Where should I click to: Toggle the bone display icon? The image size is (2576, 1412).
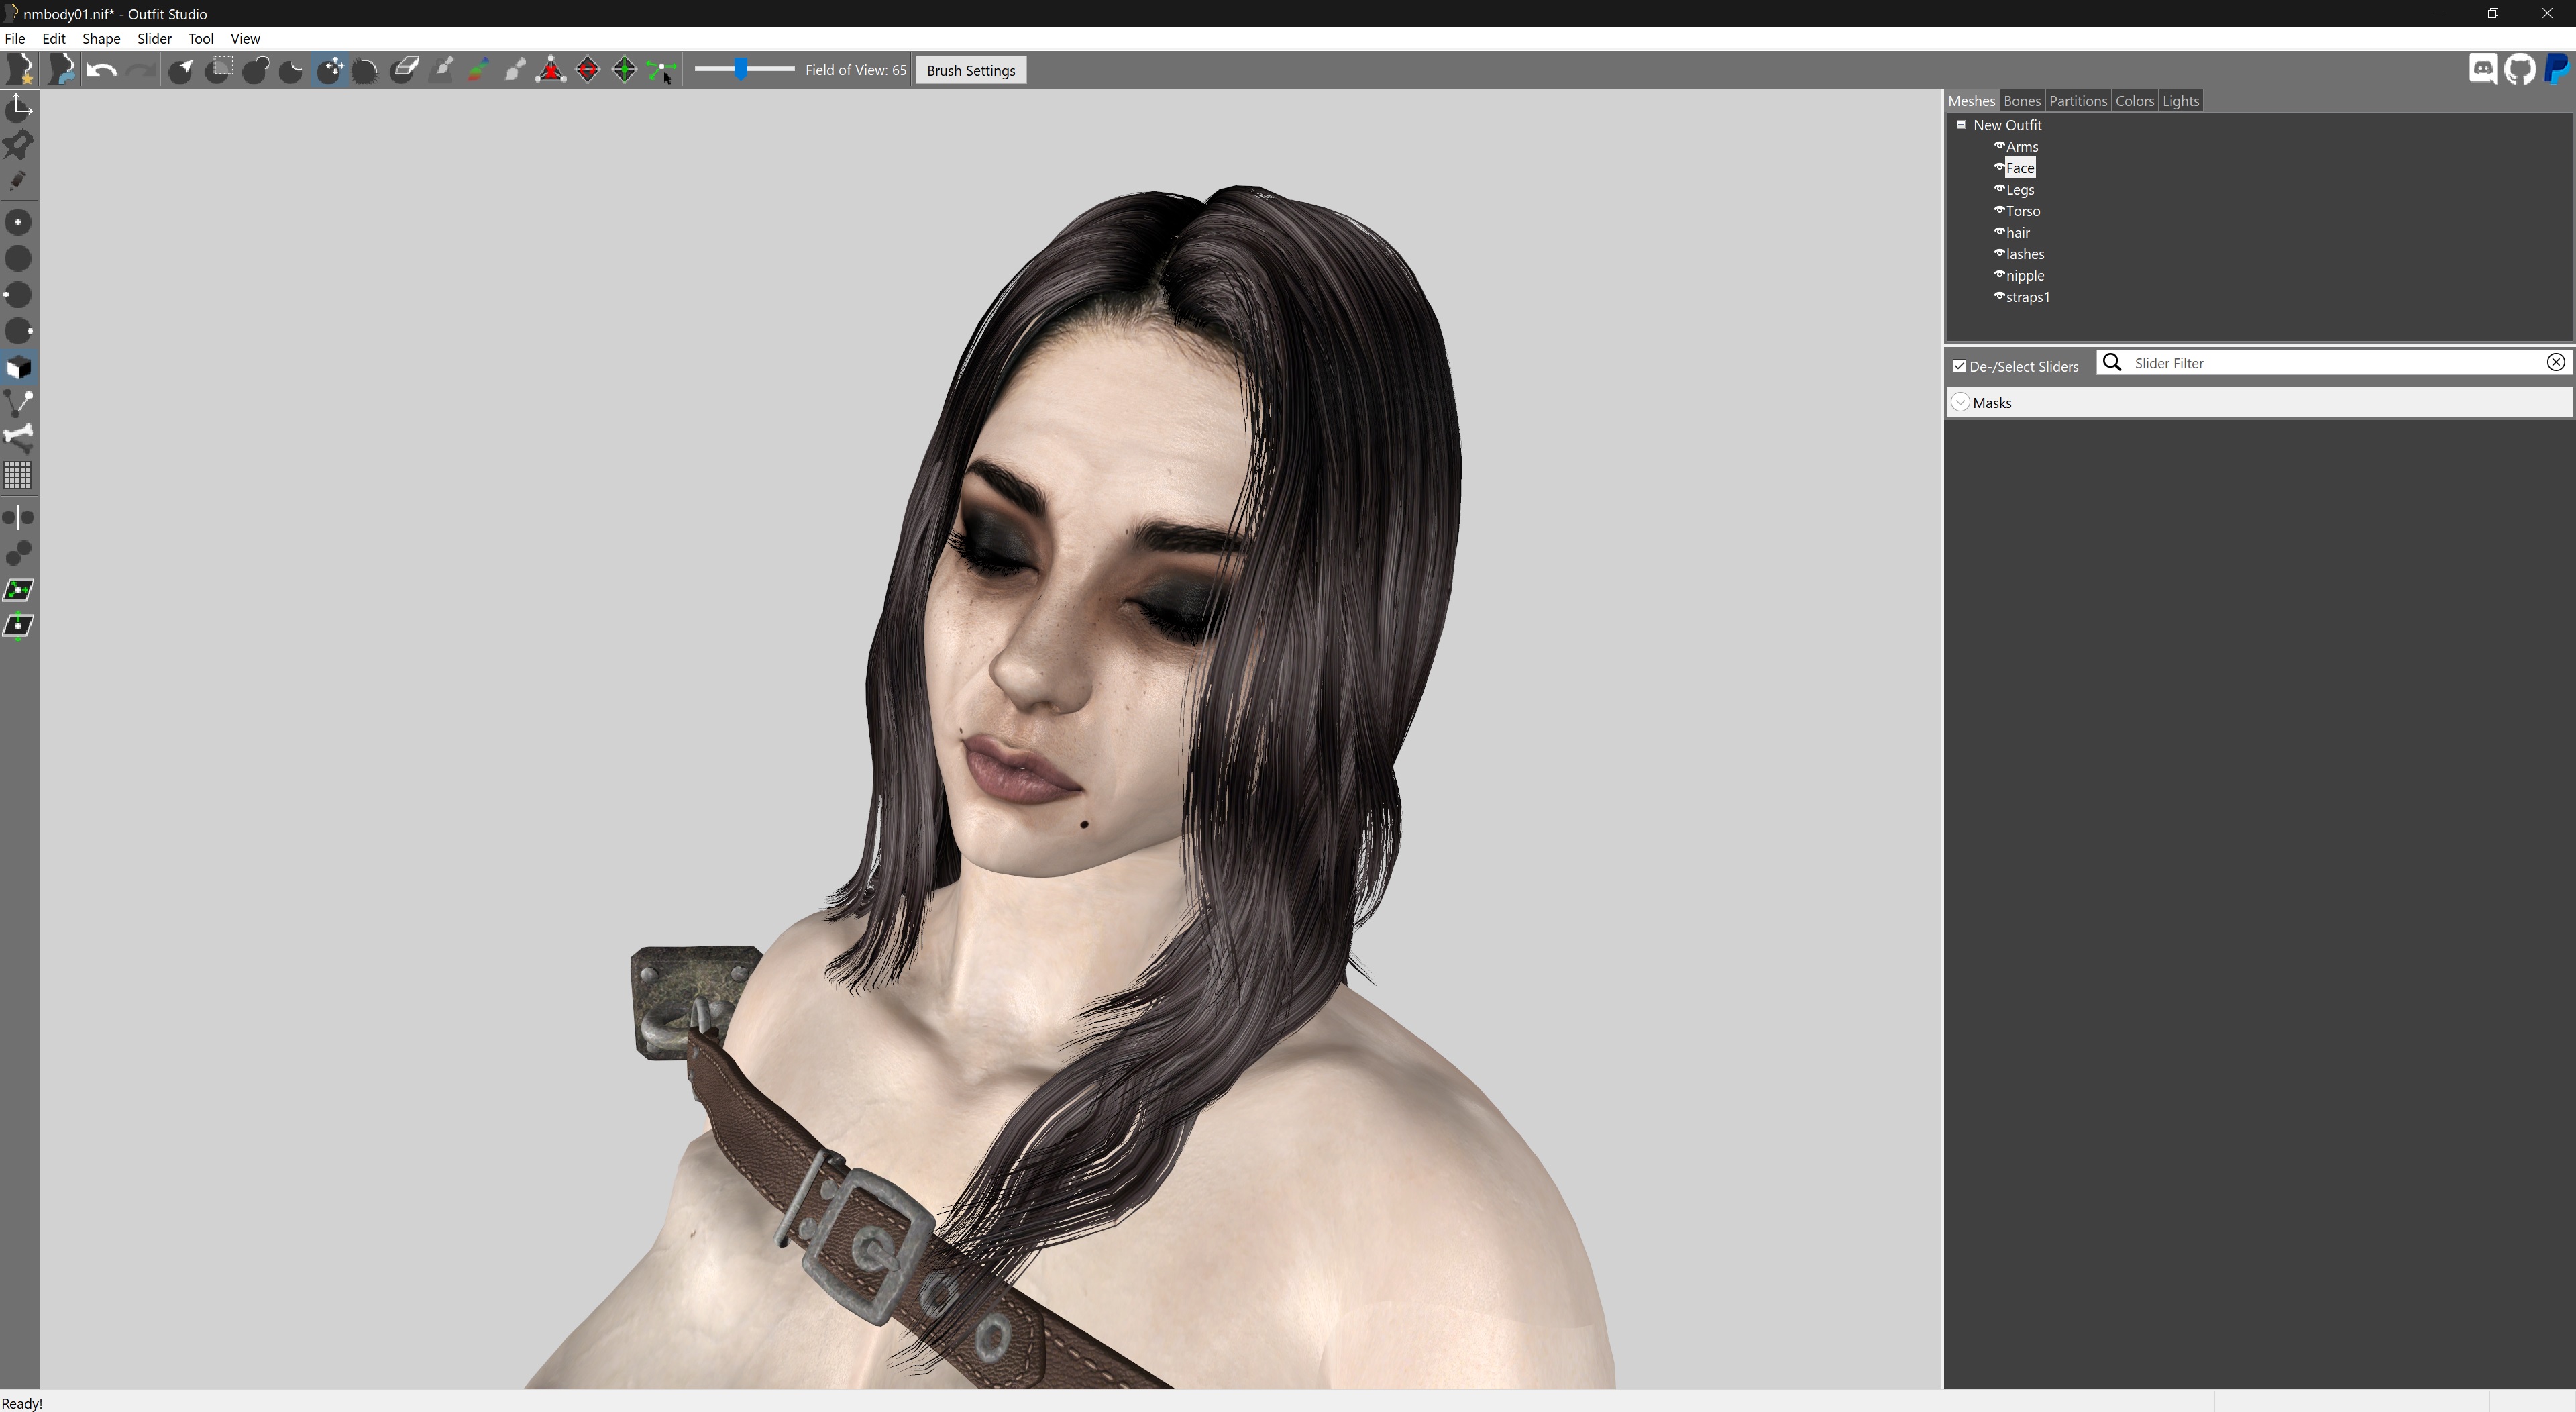[x=18, y=438]
